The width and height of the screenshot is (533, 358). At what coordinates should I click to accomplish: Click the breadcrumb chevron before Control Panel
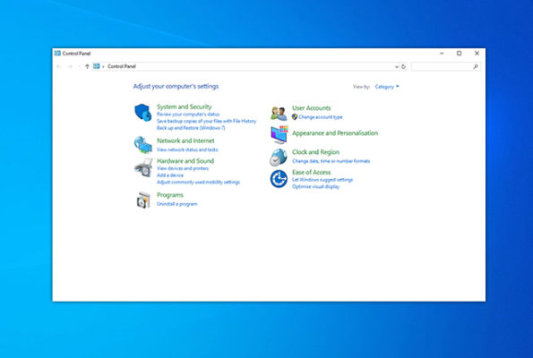[x=103, y=66]
